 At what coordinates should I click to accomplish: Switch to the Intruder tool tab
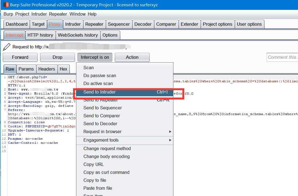click(x=73, y=24)
